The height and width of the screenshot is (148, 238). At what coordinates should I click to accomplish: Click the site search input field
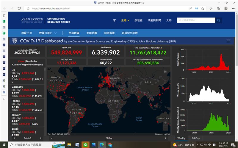[196, 20]
